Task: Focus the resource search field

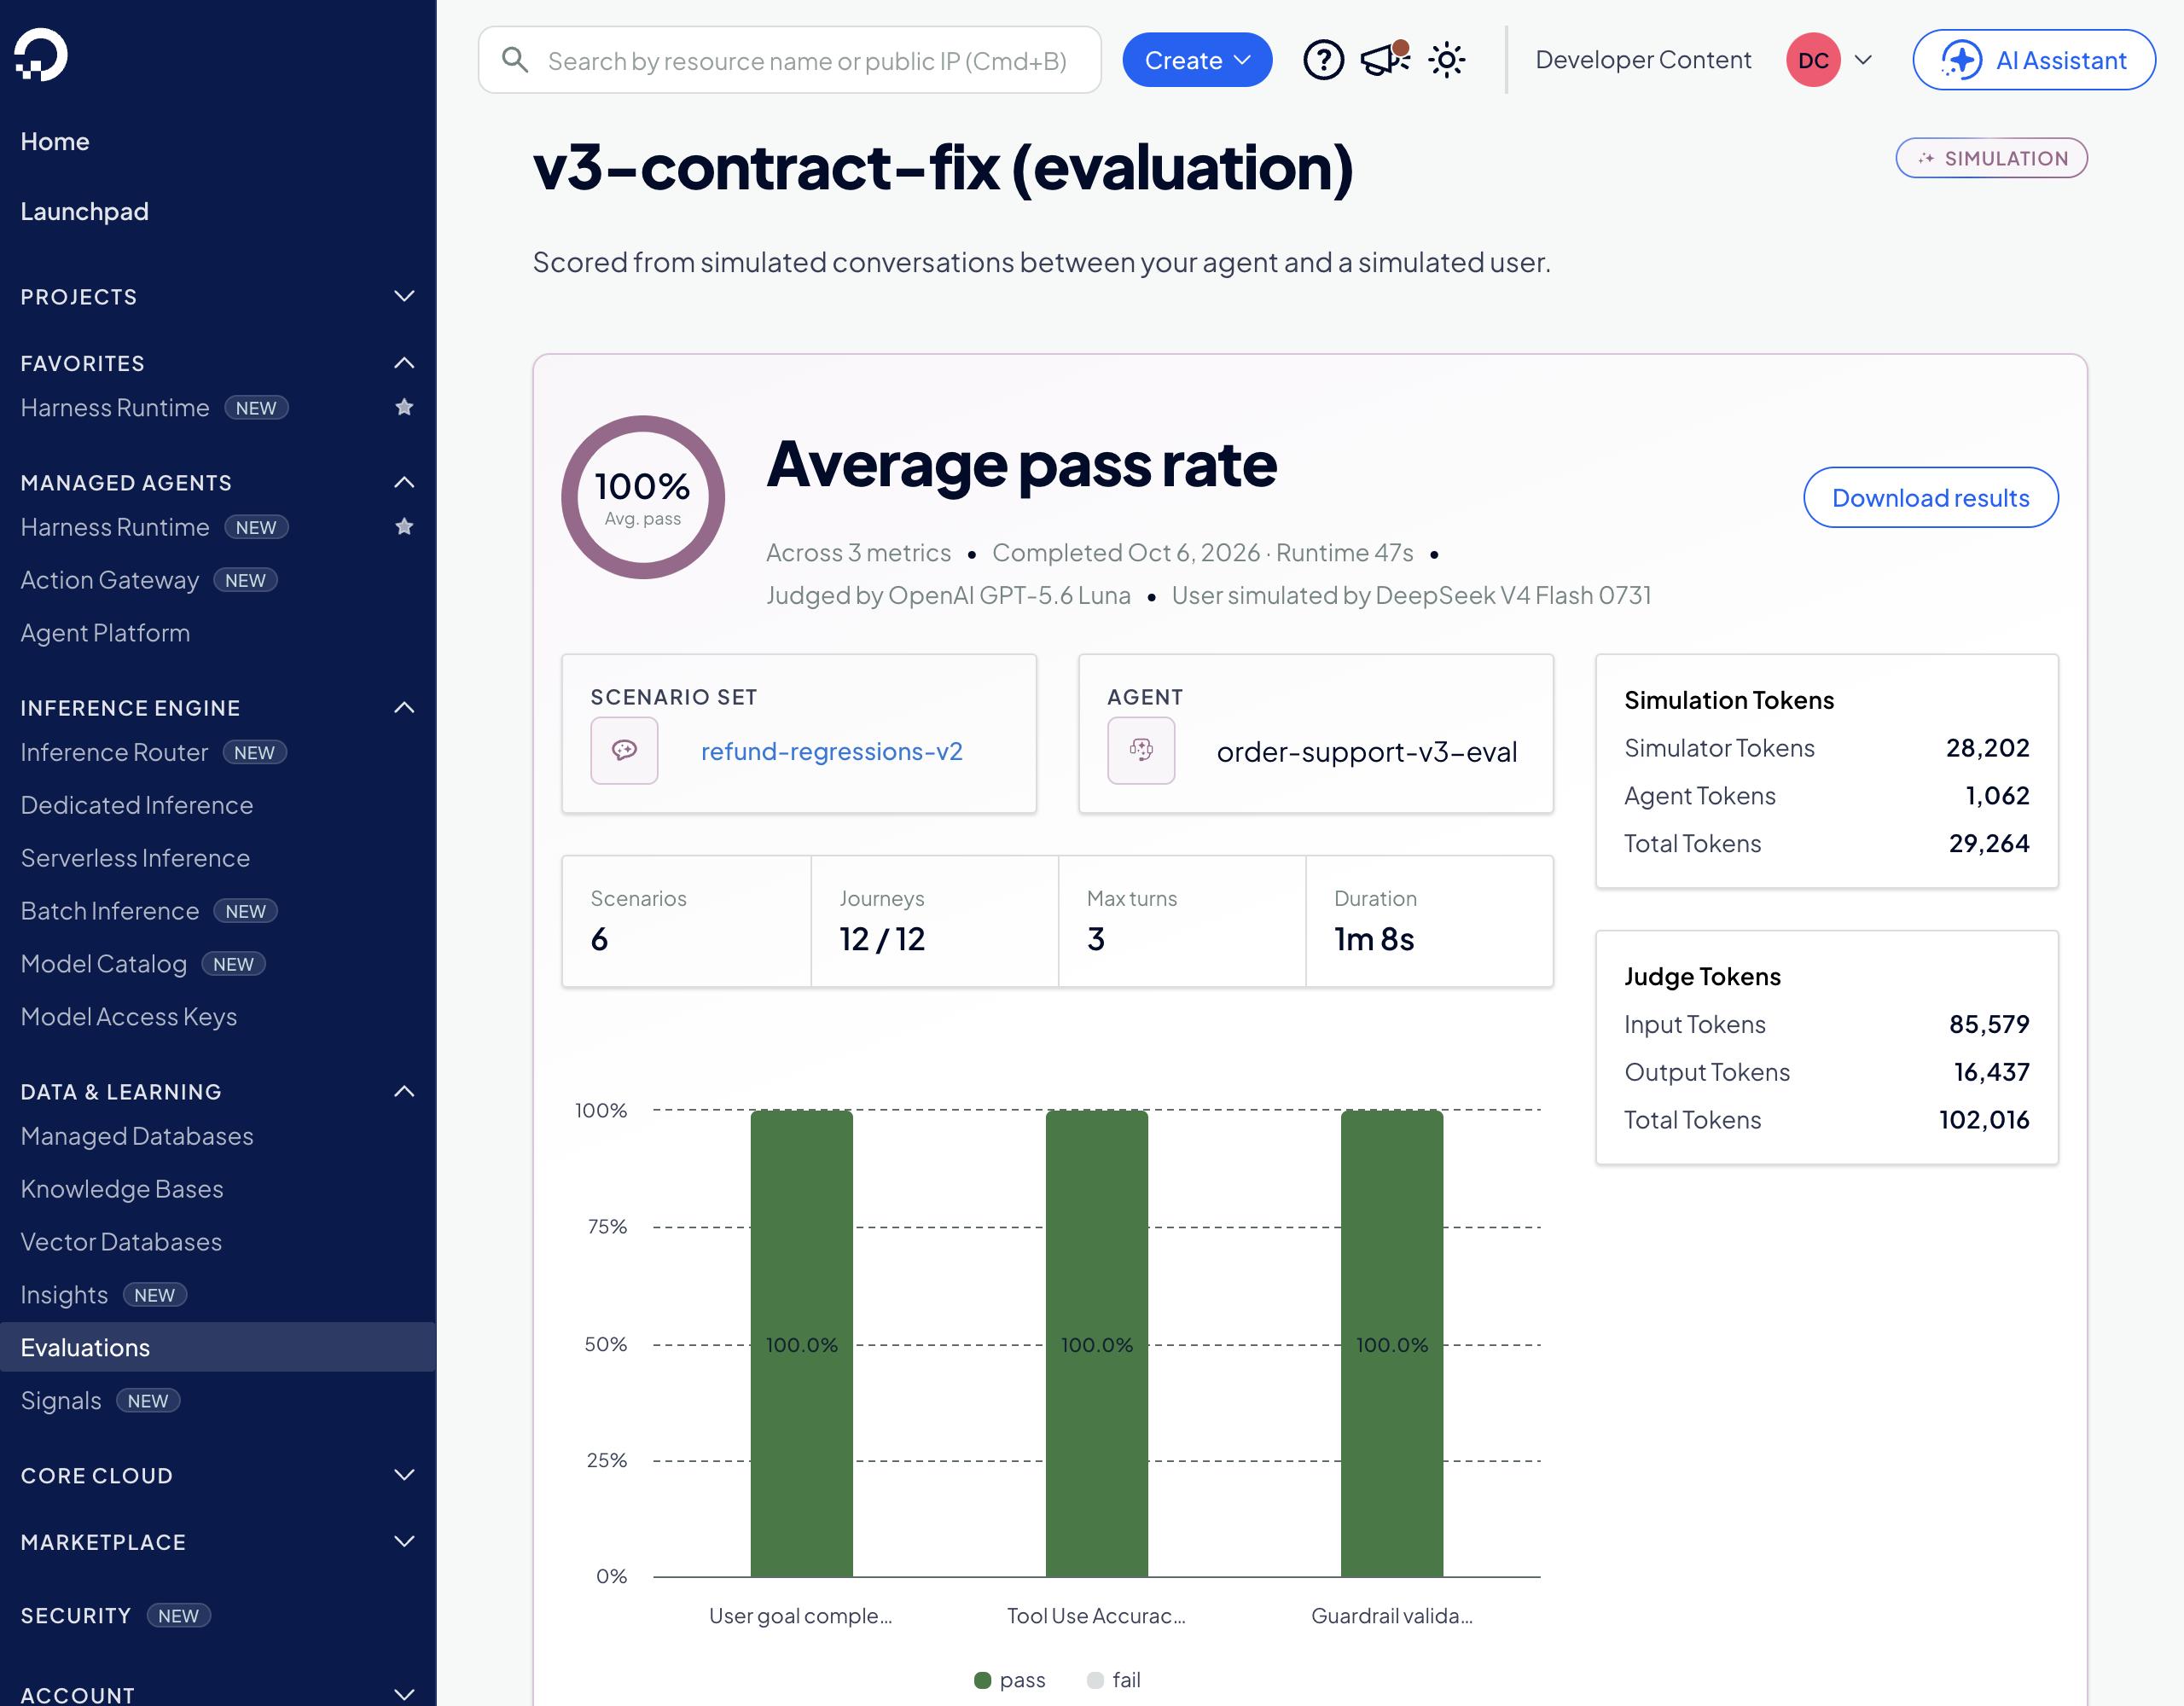Action: click(789, 60)
